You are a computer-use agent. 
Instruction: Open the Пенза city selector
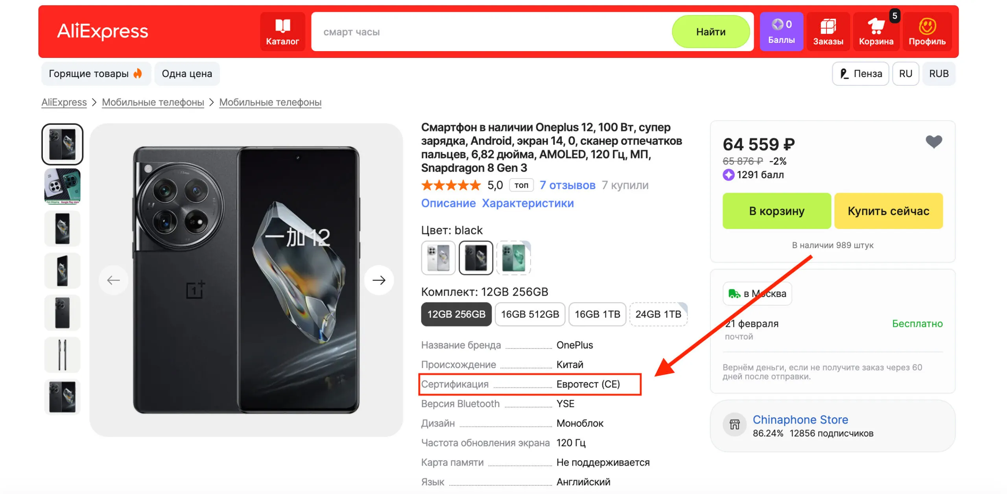click(861, 74)
